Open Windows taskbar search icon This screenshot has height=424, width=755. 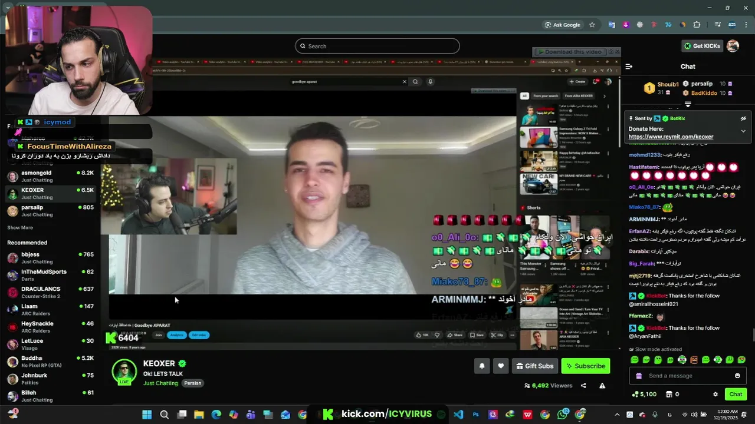(x=165, y=415)
